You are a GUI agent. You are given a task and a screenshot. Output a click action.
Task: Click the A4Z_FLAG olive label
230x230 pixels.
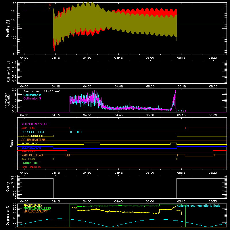click(28, 159)
